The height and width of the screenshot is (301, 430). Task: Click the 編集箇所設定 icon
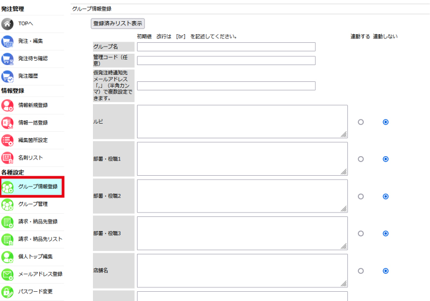pos(8,140)
